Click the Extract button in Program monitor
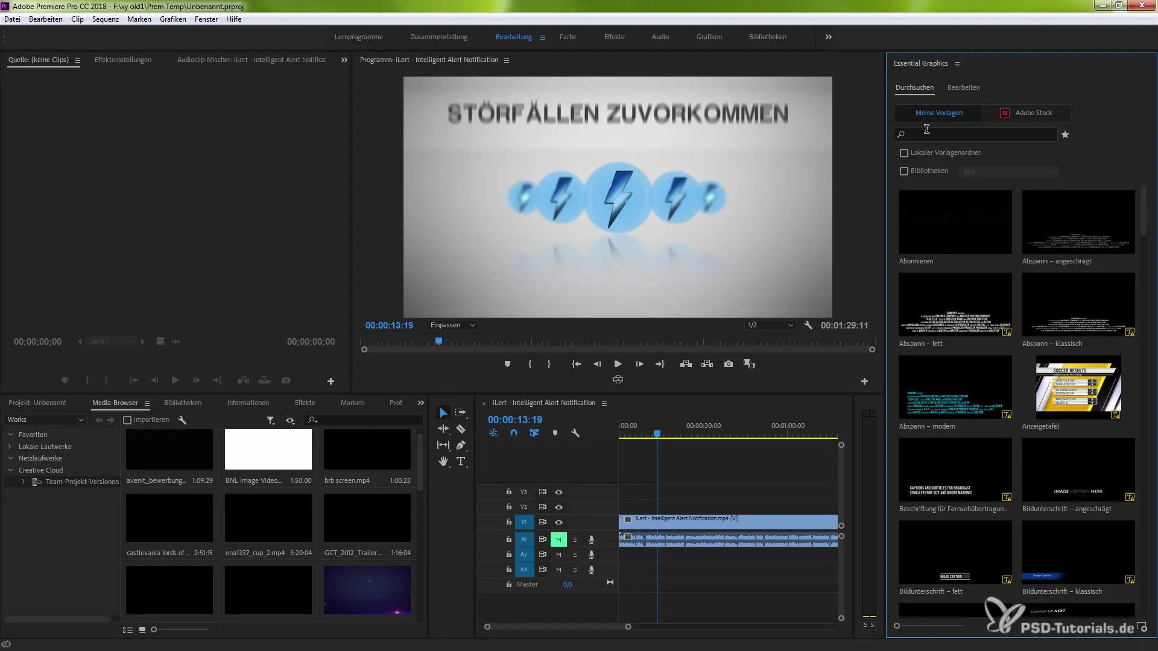The image size is (1158, 651). (x=707, y=364)
